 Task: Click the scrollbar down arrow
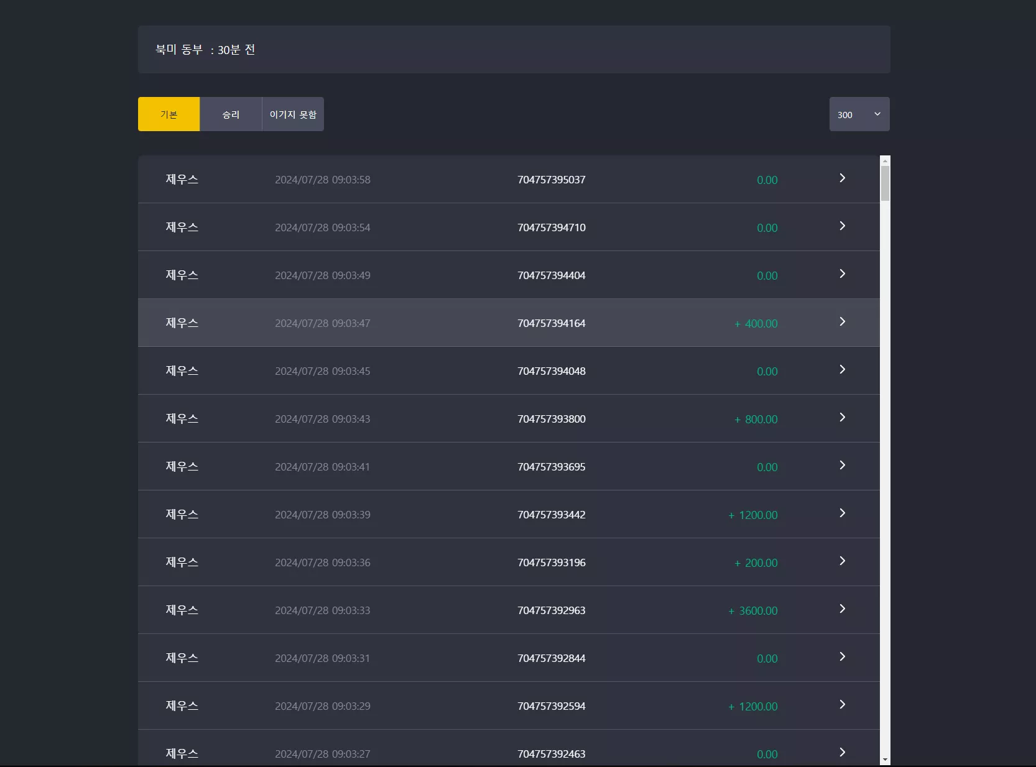885,760
